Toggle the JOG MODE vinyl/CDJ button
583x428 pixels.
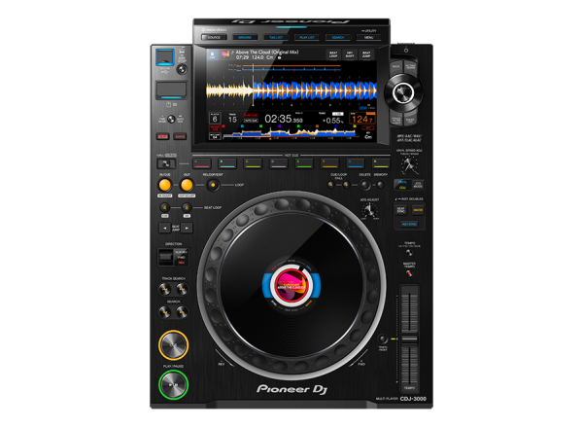417,185
